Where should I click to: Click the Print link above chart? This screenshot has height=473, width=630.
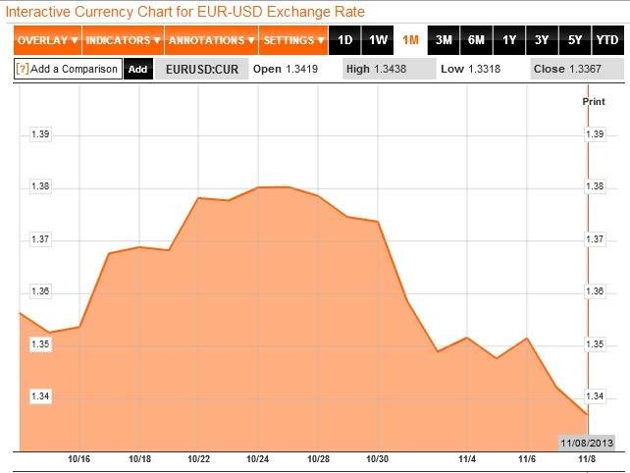coord(594,101)
